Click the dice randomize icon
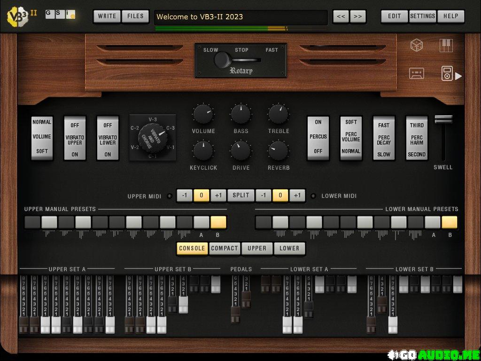 417,46
